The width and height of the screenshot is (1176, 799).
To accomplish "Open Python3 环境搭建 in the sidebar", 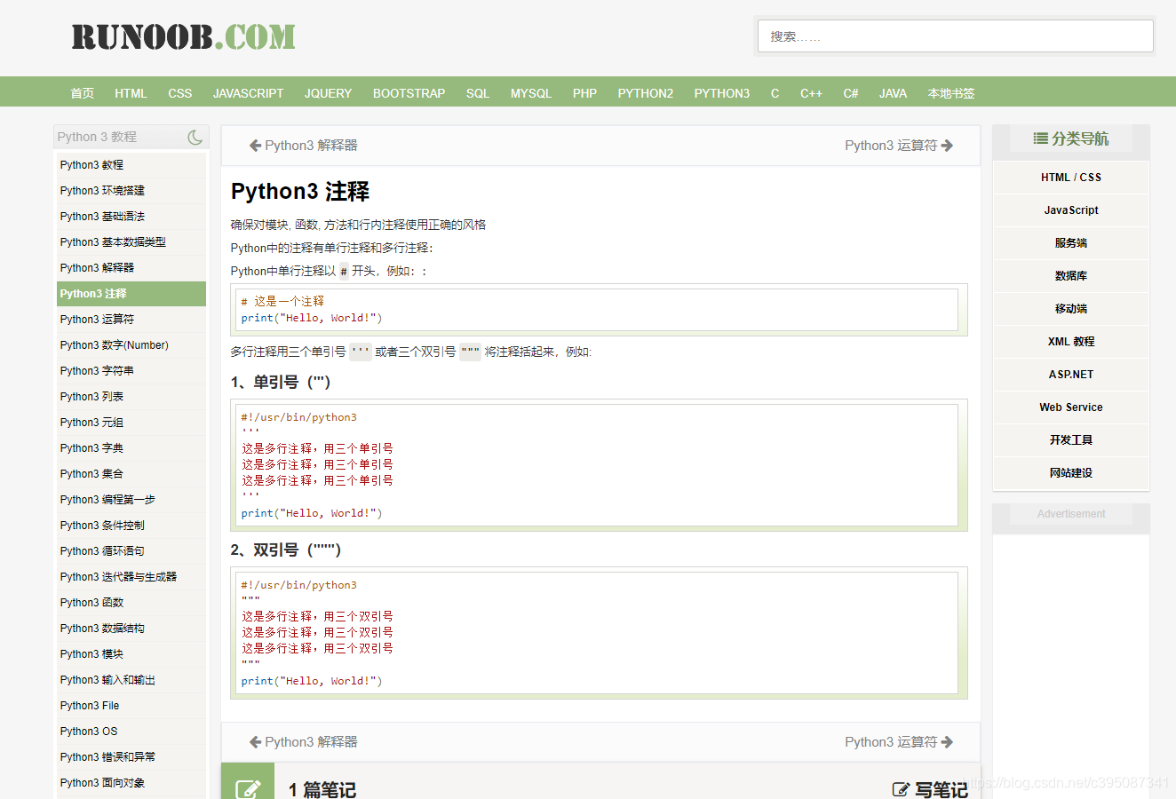I will (131, 191).
